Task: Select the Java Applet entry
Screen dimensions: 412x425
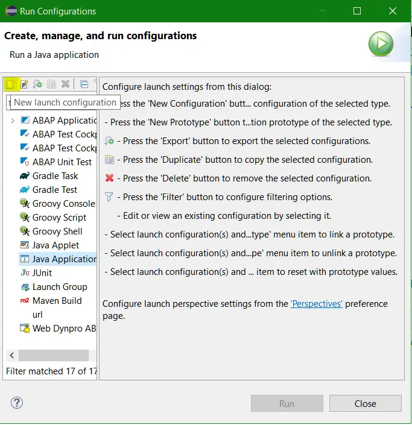Action: click(55, 245)
